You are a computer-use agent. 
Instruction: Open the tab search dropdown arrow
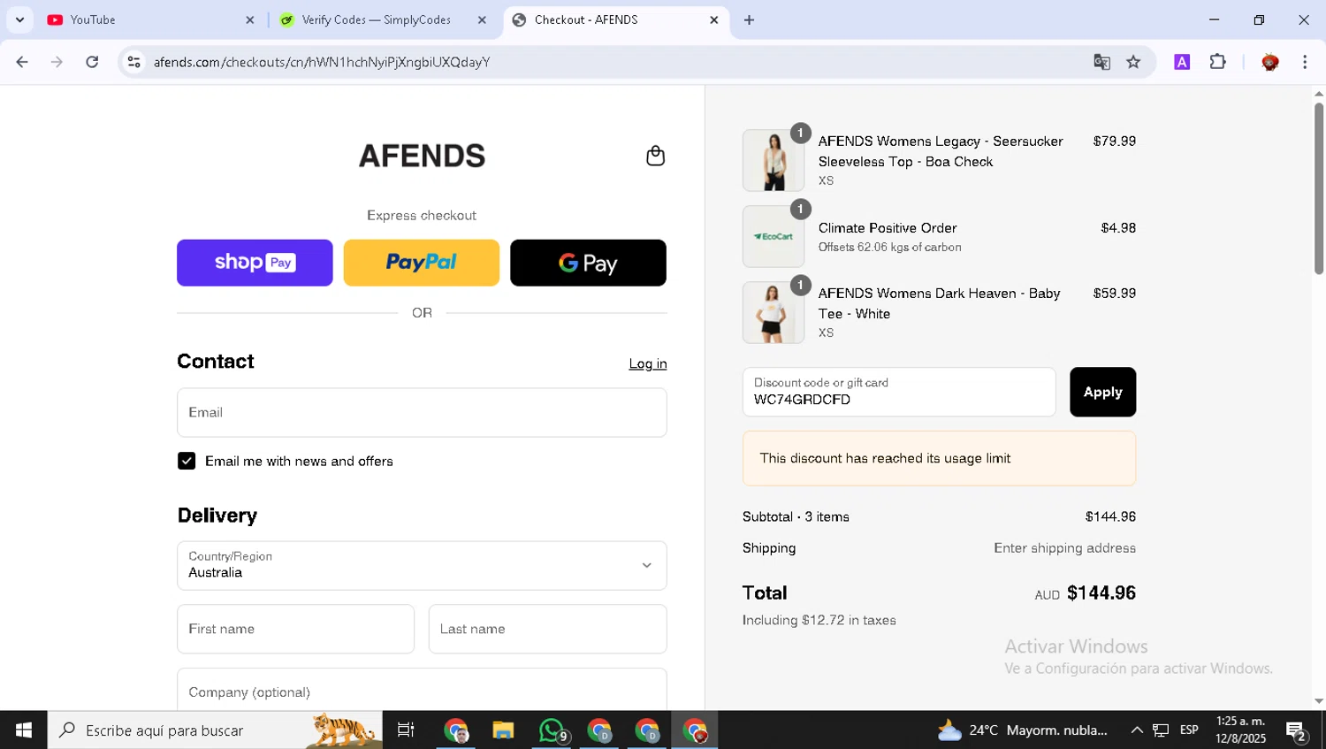19,19
